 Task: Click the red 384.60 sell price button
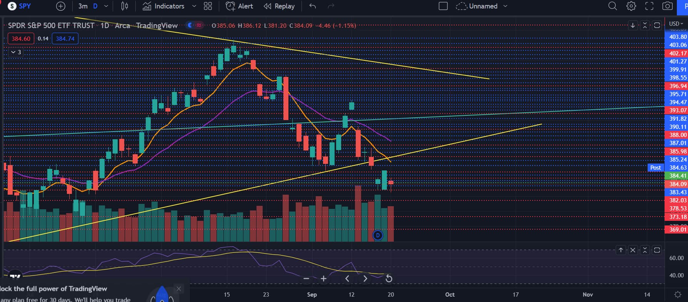(21, 38)
